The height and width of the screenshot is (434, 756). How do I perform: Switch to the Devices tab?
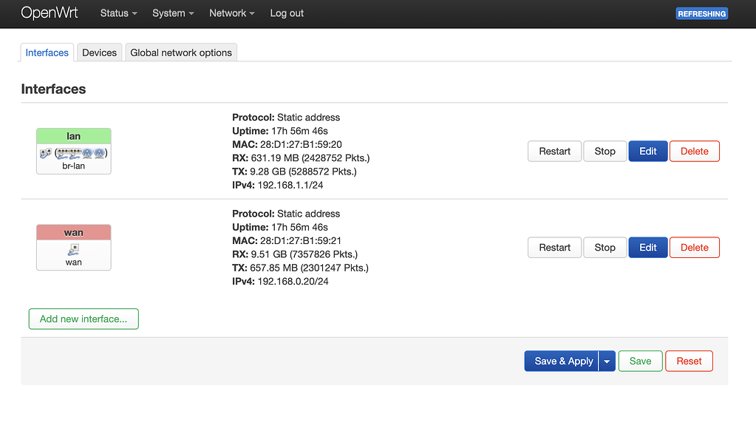coord(98,52)
